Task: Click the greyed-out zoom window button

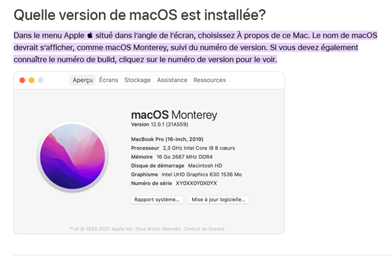Action: click(x=41, y=80)
